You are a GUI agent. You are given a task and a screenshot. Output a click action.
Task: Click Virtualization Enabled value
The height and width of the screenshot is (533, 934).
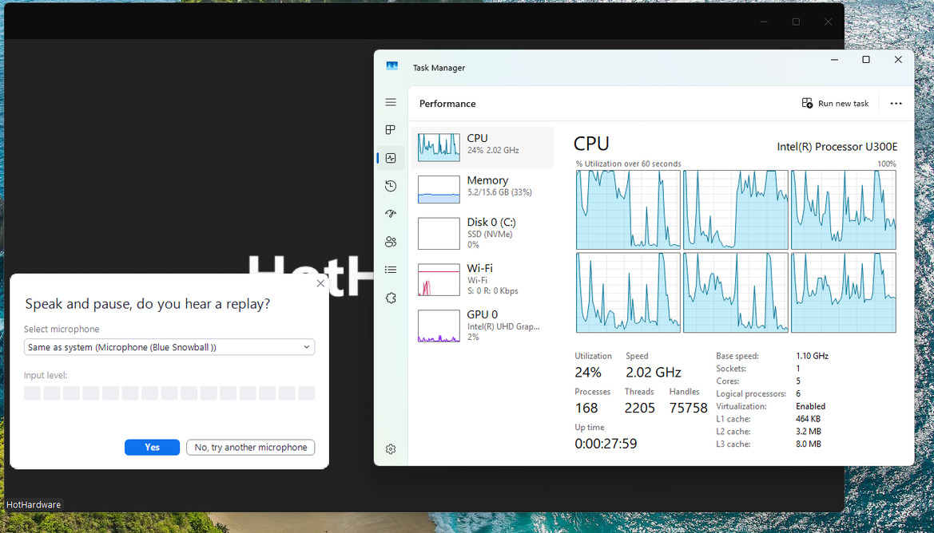811,406
